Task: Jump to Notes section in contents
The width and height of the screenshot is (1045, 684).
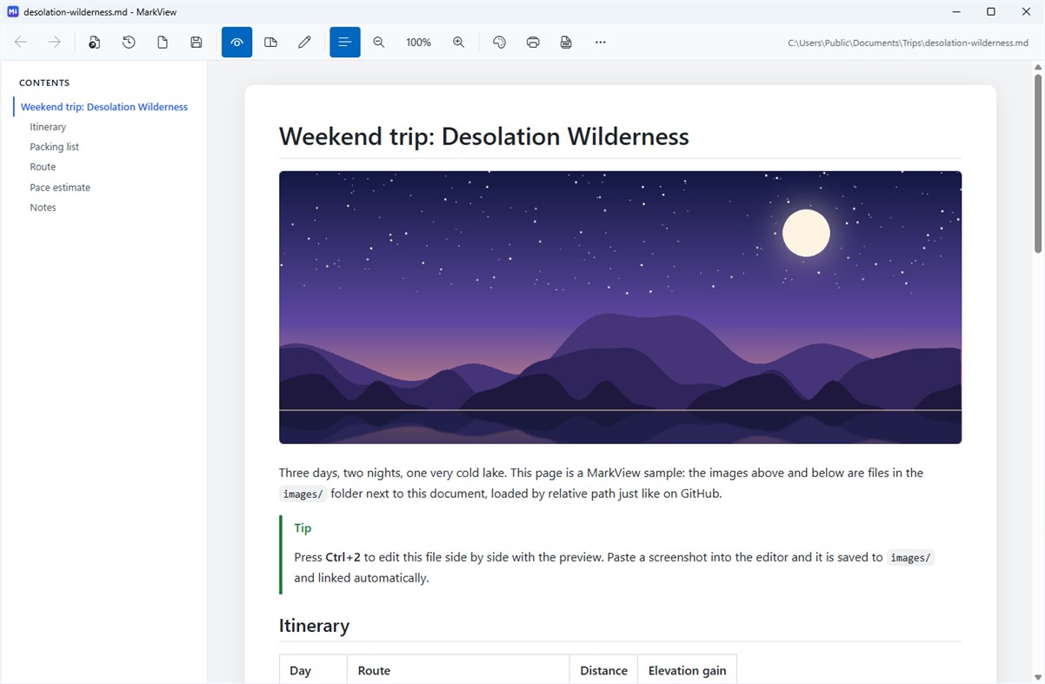Action: pos(43,207)
